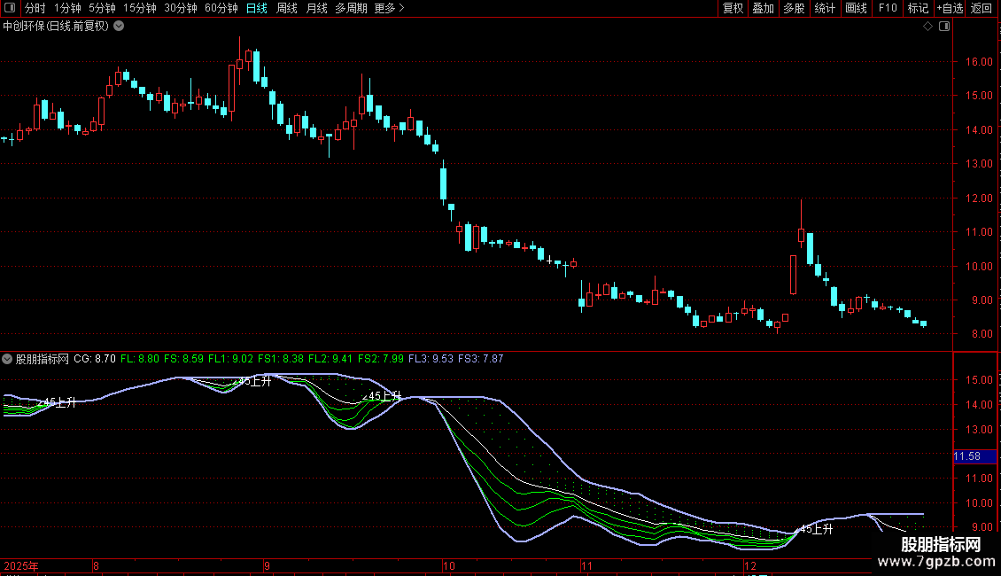Select the 5分钟 period

click(102, 8)
